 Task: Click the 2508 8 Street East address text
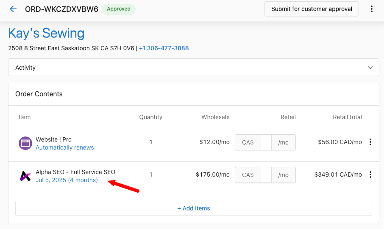point(71,48)
